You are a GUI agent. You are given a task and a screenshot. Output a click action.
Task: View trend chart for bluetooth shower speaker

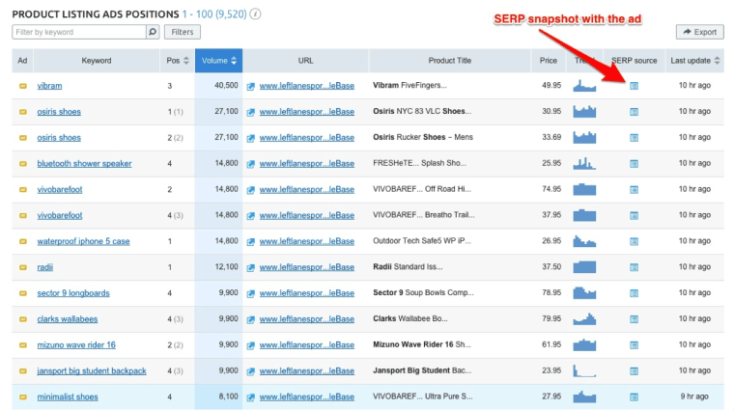pos(584,164)
